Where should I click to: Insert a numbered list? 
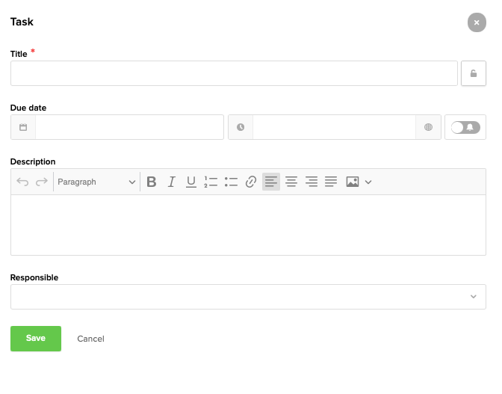click(211, 182)
